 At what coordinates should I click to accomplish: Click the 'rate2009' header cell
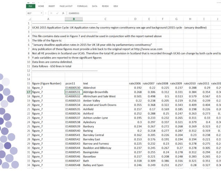point(176,84)
